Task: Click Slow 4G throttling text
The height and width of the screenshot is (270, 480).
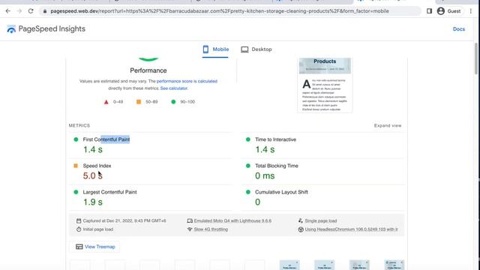Action: pyautogui.click(x=211, y=229)
